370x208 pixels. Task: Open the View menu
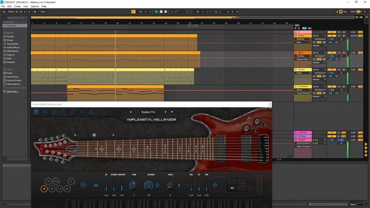25,6
